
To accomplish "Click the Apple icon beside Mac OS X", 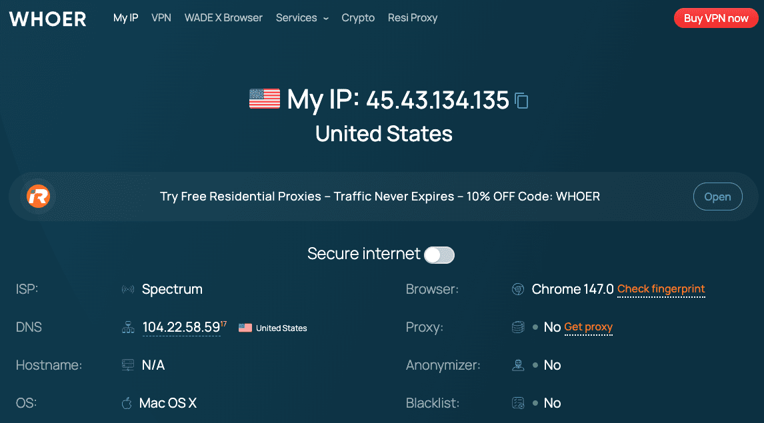I will [x=127, y=403].
